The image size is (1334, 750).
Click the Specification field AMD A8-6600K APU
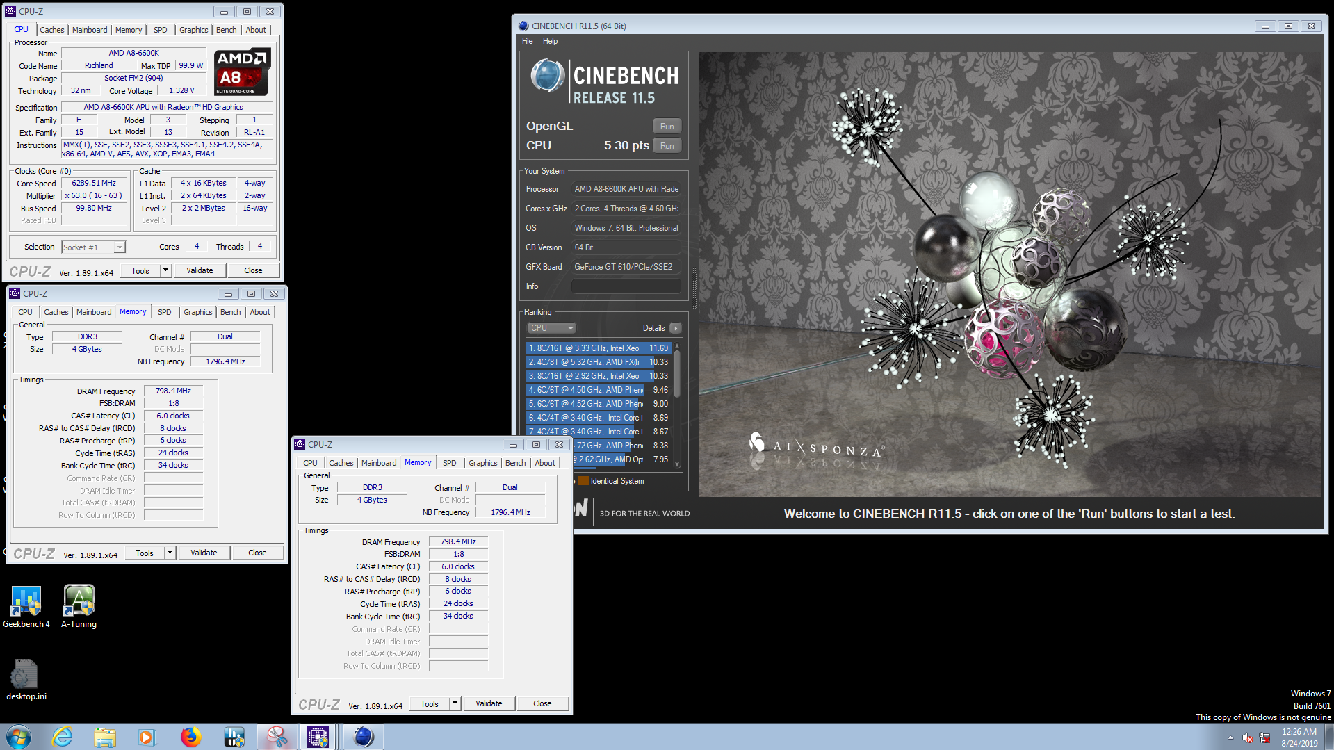(x=167, y=107)
